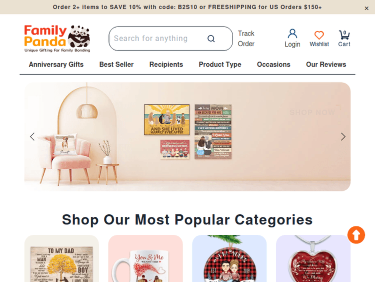Expand the Product Type menu
The height and width of the screenshot is (282, 375).
(220, 65)
